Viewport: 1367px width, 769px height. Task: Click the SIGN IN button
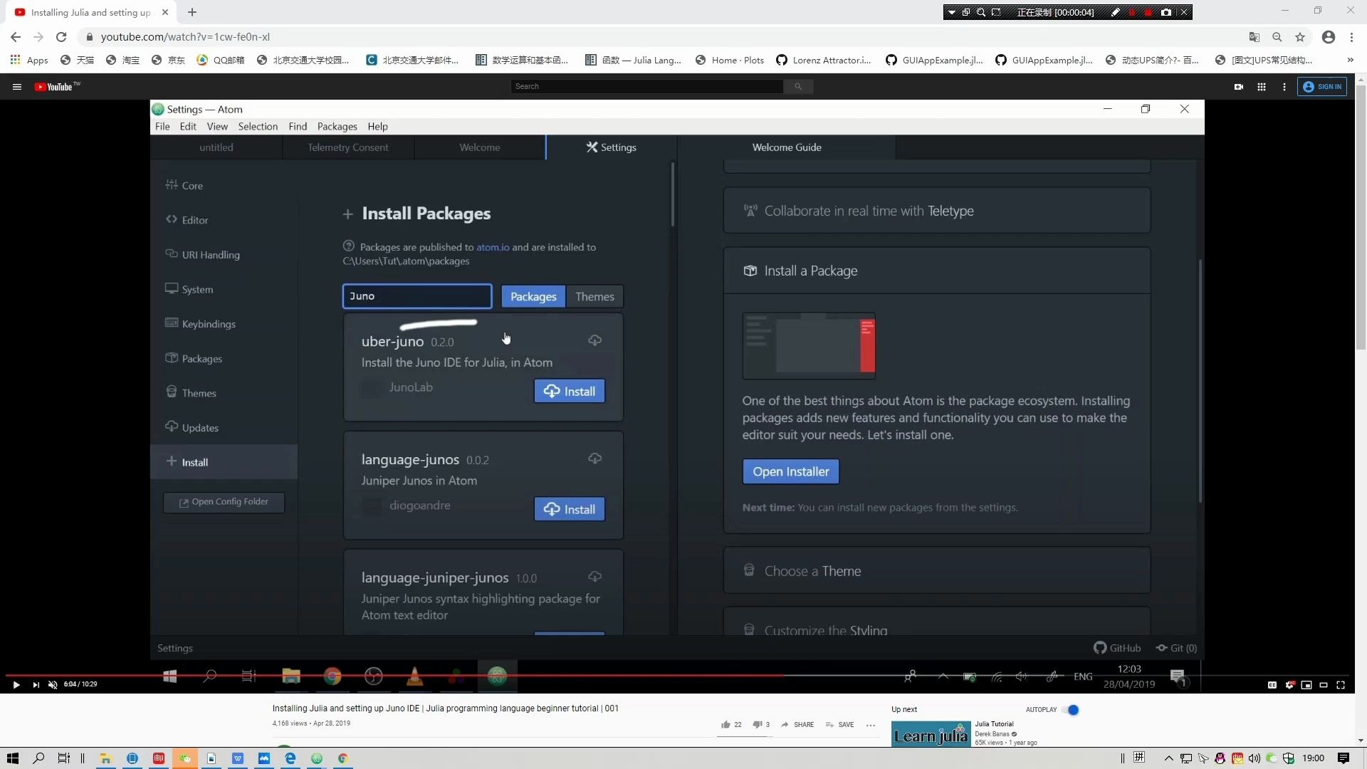point(1323,86)
